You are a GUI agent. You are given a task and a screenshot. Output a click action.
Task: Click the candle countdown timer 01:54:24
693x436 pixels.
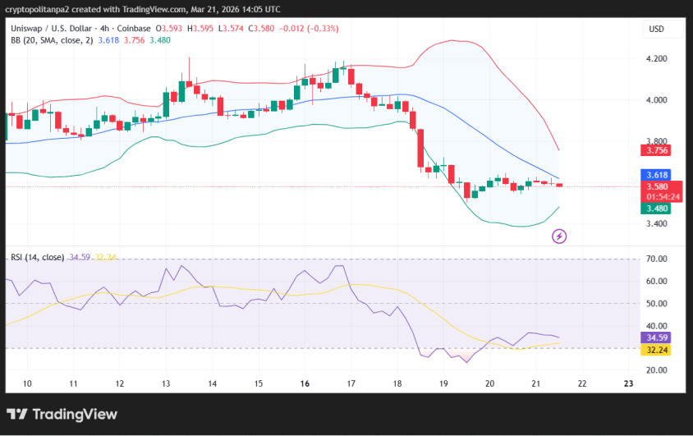pos(663,197)
